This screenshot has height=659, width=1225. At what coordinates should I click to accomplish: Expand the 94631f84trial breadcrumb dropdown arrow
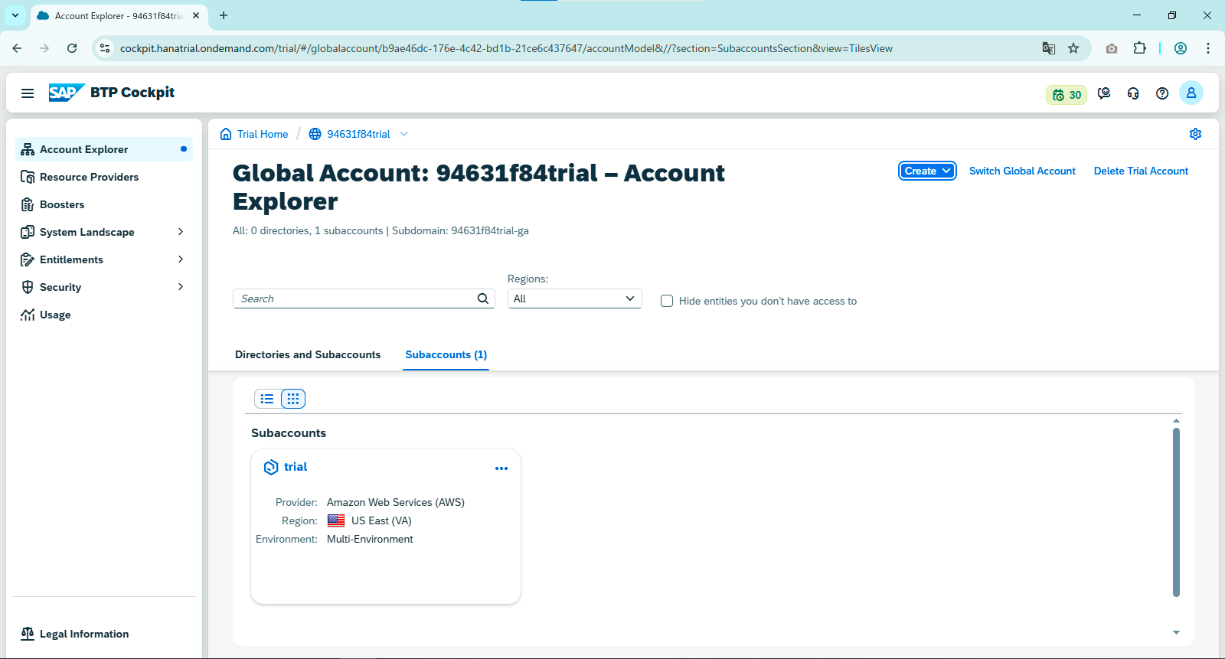click(x=404, y=134)
